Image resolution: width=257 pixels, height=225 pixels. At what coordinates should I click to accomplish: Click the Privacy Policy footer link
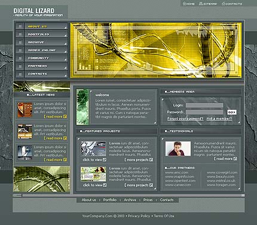139,216
